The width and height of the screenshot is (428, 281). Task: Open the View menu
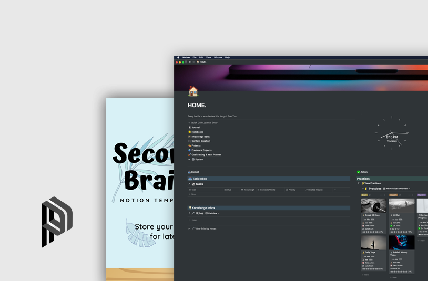tap(209, 57)
